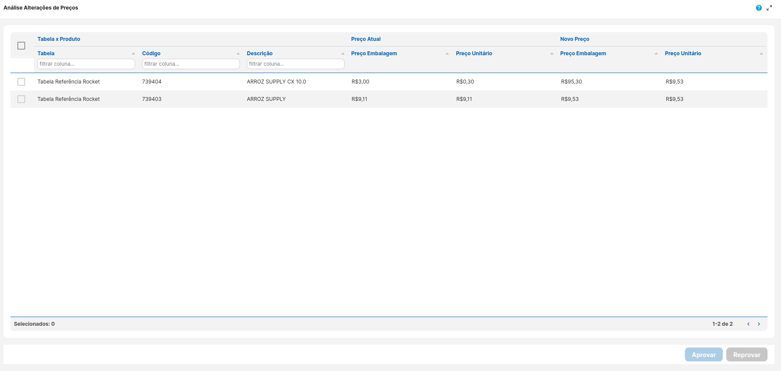
Task: Open the blue help question mark icon
Action: pos(758,8)
